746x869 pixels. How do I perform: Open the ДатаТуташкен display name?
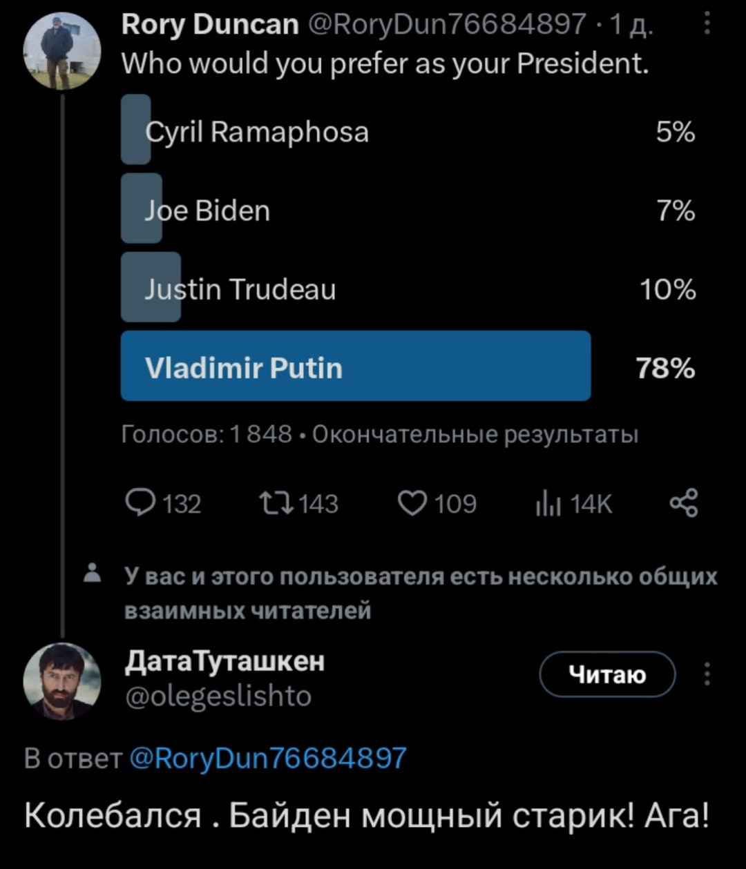pos(224,661)
